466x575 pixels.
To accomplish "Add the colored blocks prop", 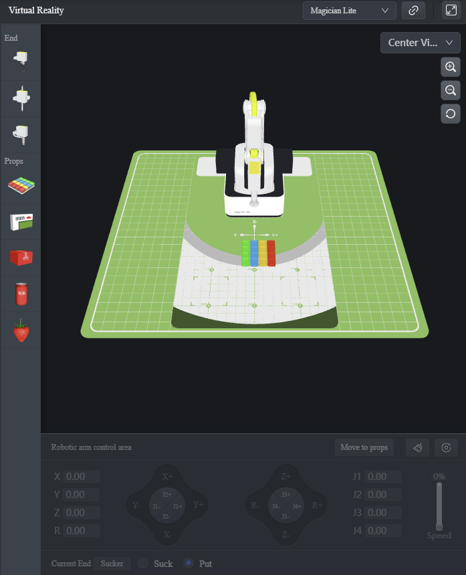I will click(x=21, y=187).
